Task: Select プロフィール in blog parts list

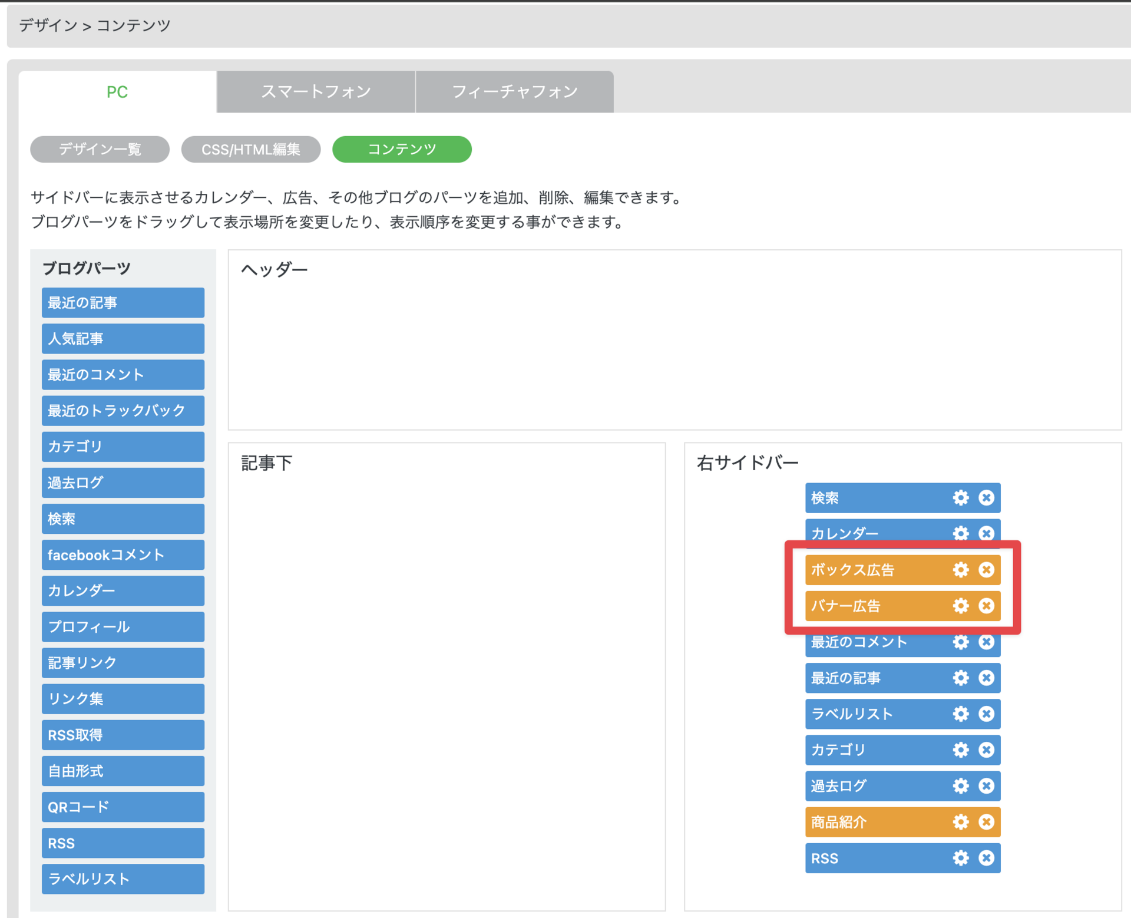Action: pyautogui.click(x=123, y=626)
